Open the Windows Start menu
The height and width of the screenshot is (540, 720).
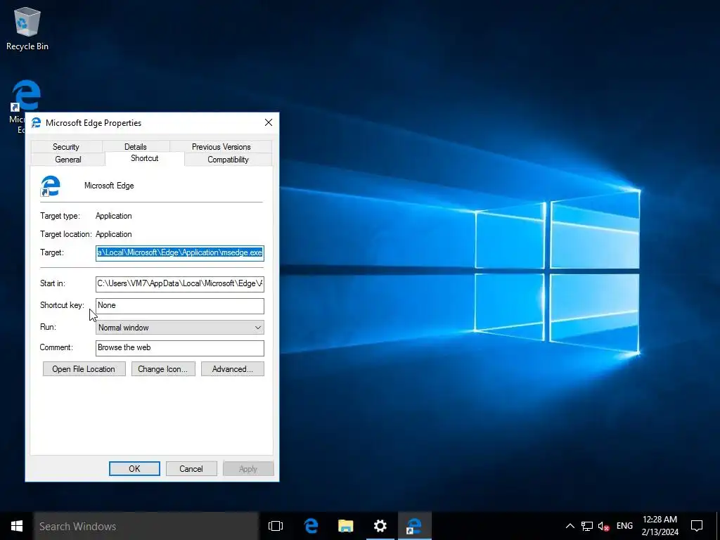click(x=17, y=526)
